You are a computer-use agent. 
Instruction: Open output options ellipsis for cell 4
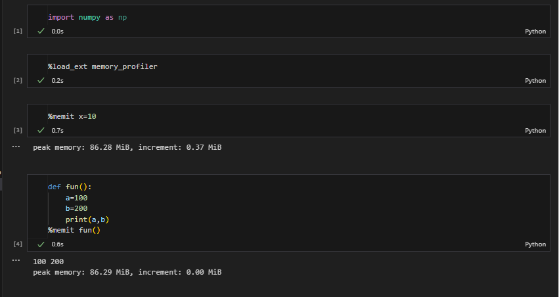[16, 260]
